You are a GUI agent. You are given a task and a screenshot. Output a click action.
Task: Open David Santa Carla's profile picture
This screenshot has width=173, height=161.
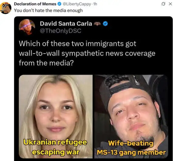[27, 27]
